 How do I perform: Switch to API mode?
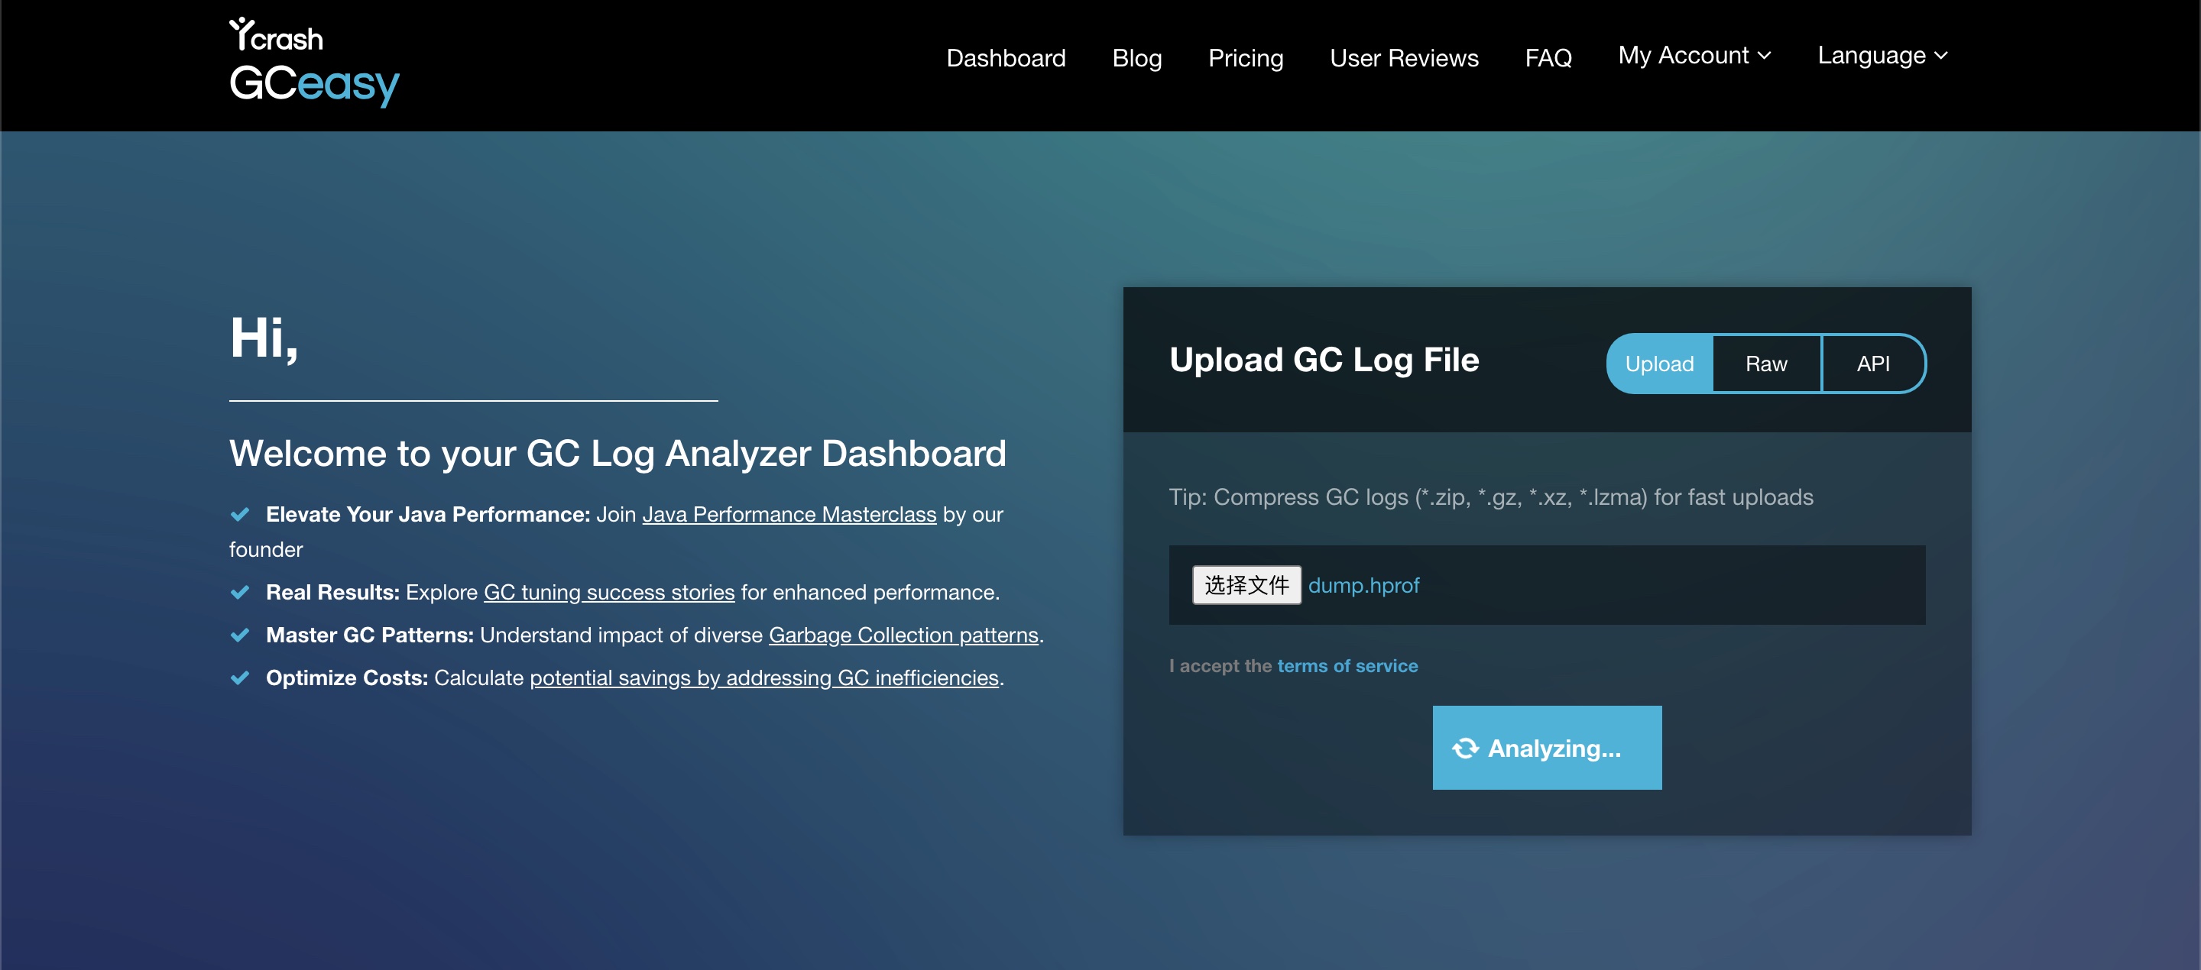pos(1872,364)
